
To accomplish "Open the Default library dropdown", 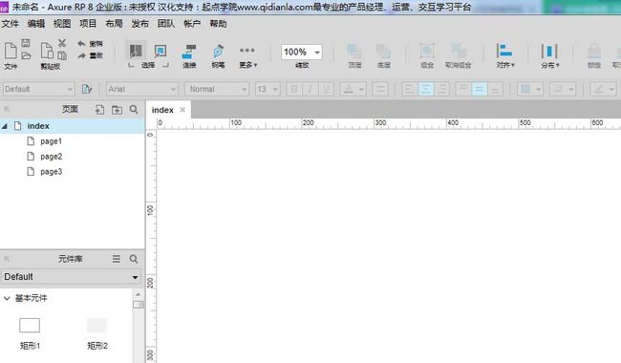I will click(71, 277).
